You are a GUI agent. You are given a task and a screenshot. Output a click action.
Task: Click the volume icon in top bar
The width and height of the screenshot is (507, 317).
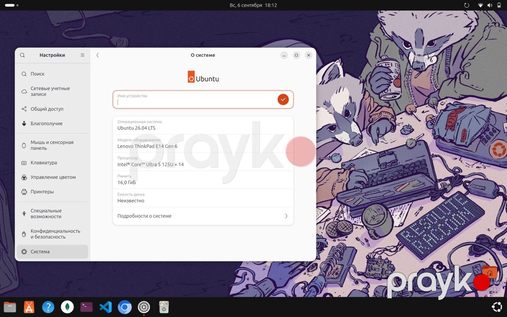[x=490, y=5]
